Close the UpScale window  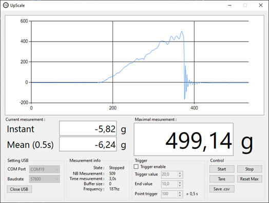261,5
